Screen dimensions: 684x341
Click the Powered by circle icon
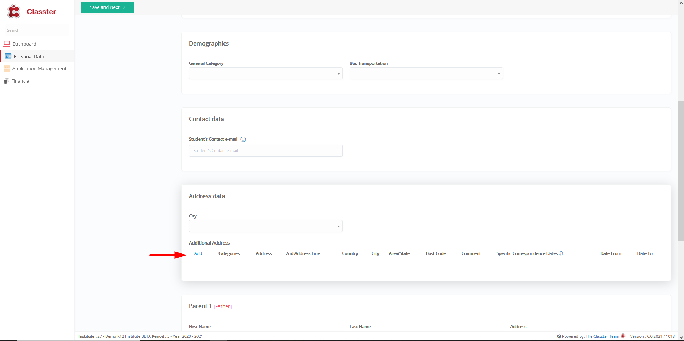click(559, 336)
